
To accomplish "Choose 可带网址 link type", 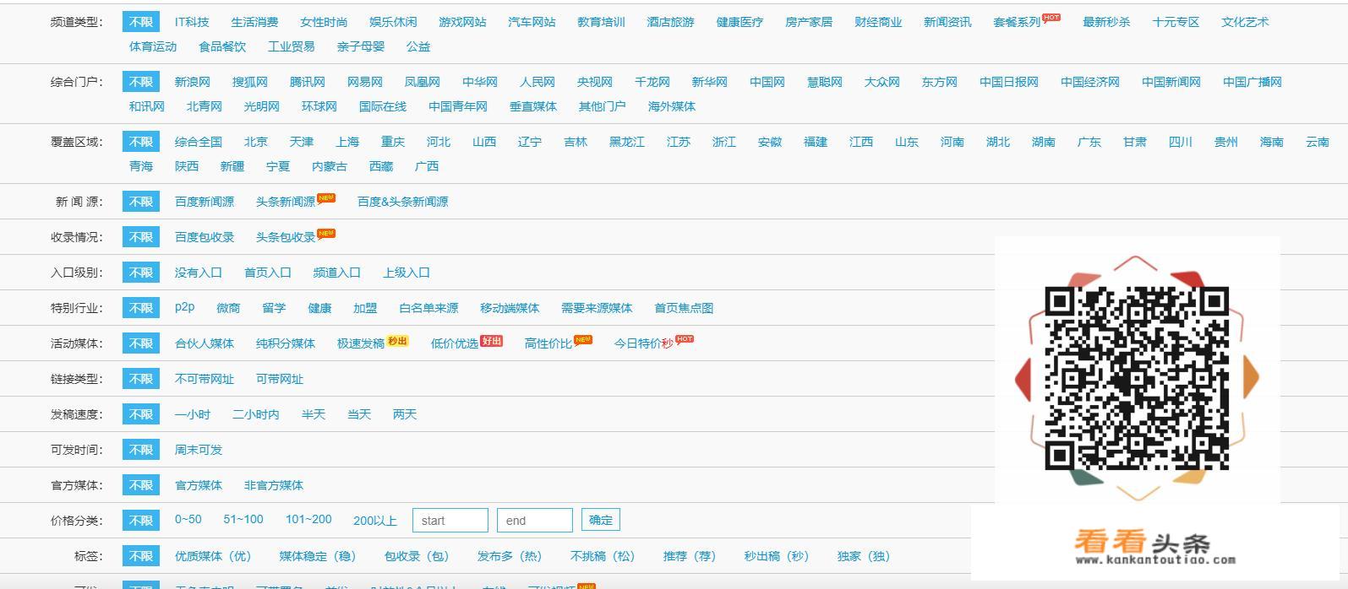I will pyautogui.click(x=280, y=379).
